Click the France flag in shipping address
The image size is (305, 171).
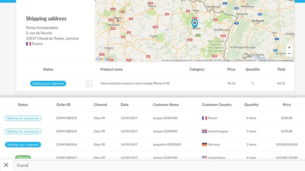(28, 44)
